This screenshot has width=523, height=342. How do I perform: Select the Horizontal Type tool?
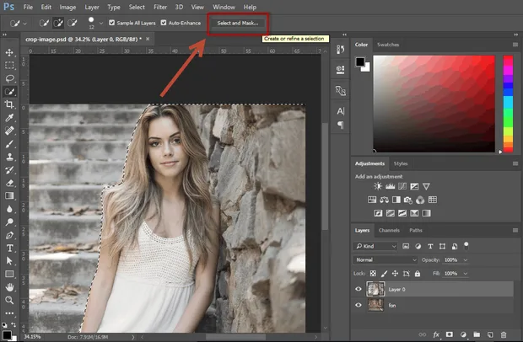(9, 248)
